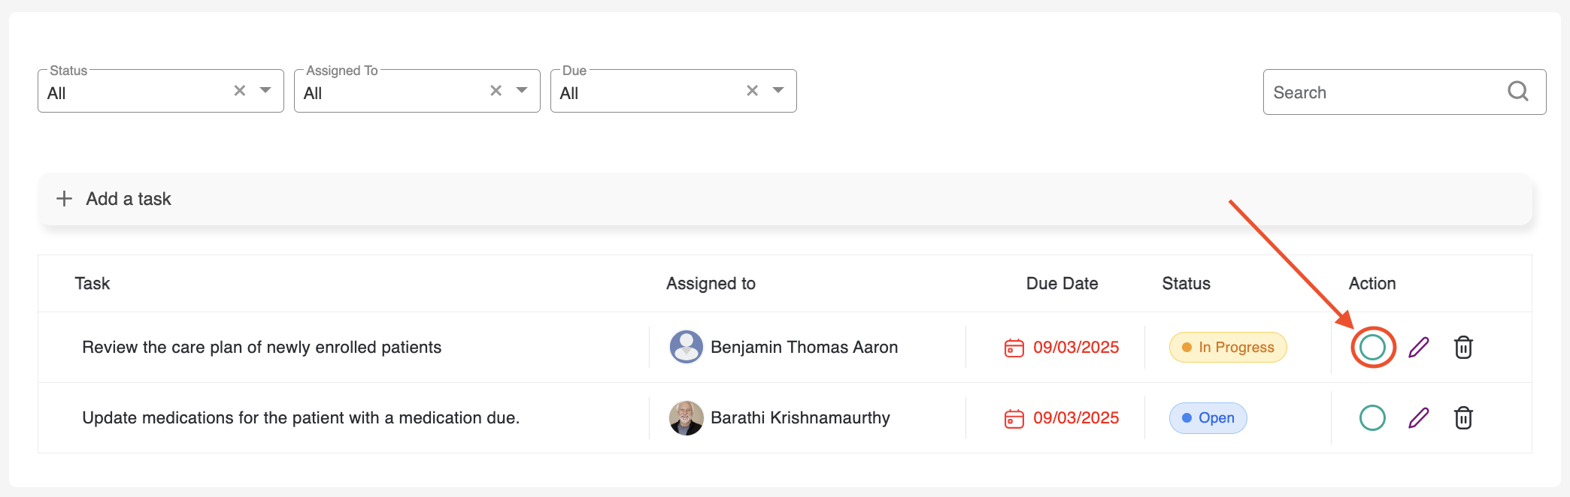The width and height of the screenshot is (1570, 497).
Task: Click the search magnifier icon
Action: [1518, 92]
